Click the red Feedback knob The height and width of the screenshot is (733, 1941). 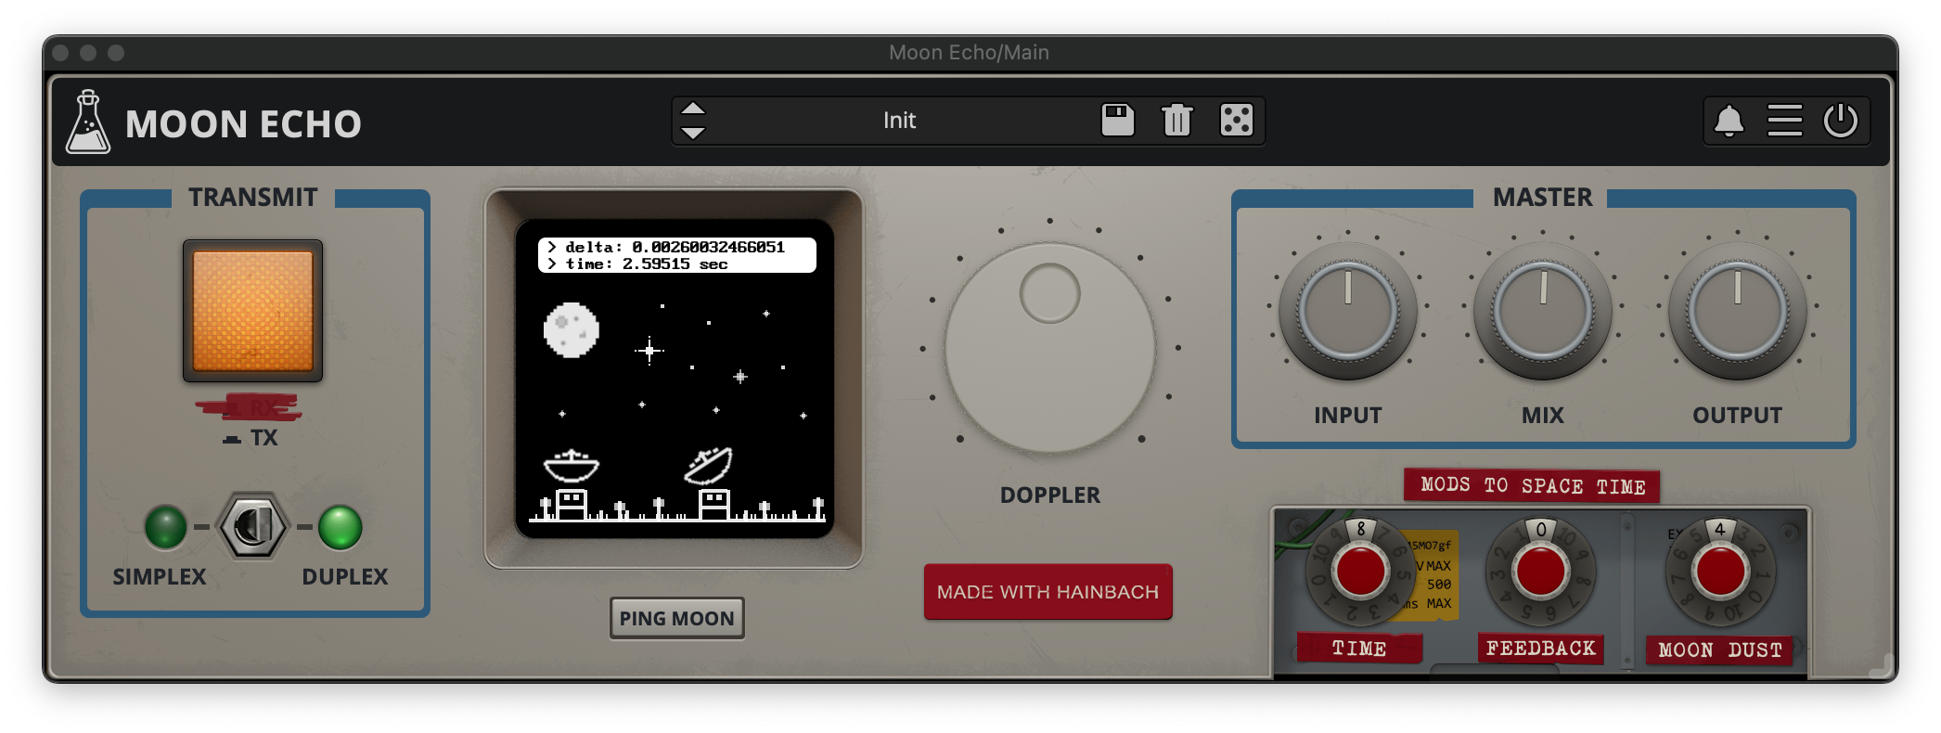pyautogui.click(x=1540, y=572)
